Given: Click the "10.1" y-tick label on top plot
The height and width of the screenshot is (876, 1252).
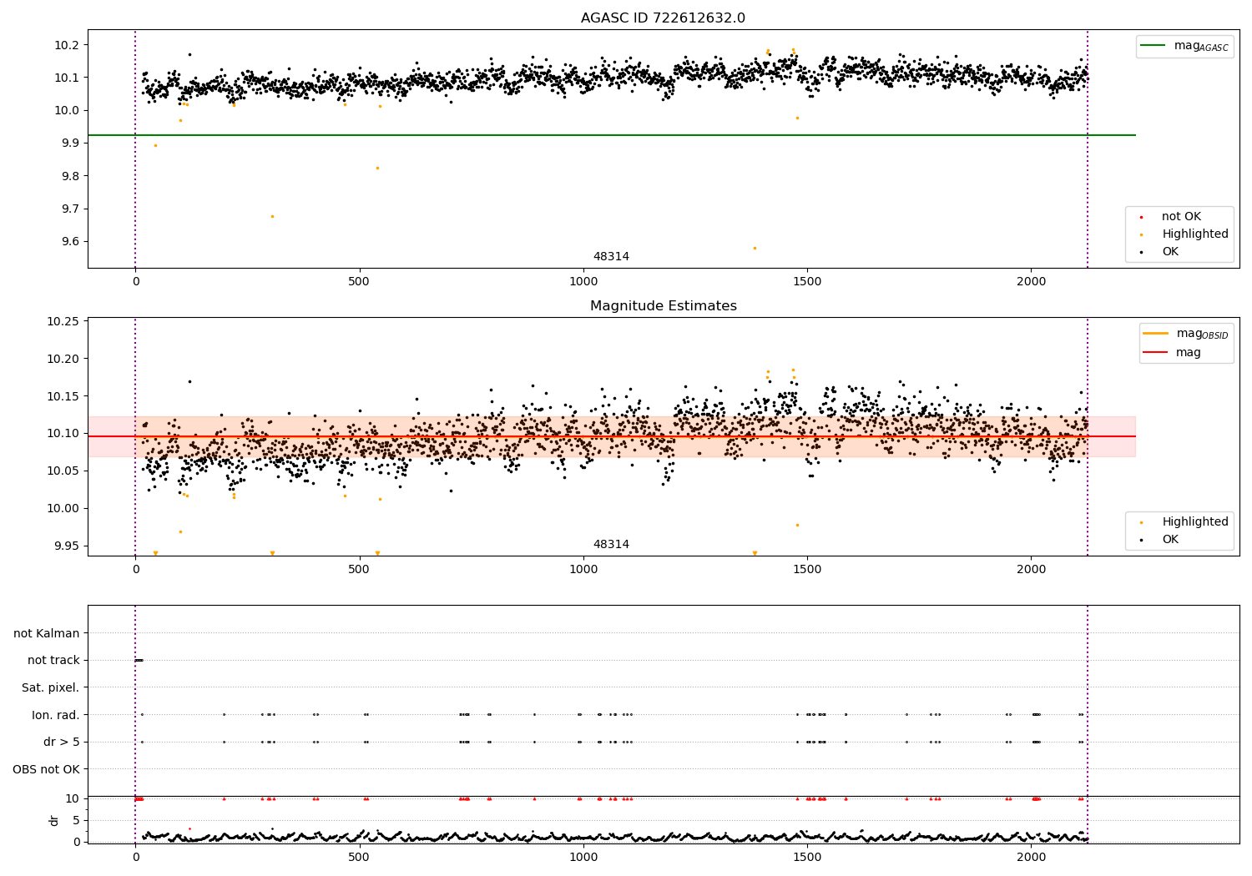Looking at the screenshot, I should coord(65,78).
